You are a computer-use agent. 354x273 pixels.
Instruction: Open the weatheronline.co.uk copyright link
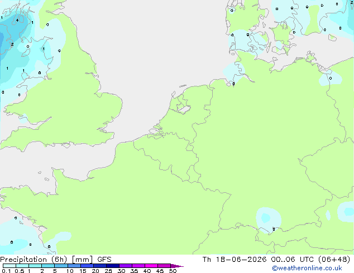307,268
